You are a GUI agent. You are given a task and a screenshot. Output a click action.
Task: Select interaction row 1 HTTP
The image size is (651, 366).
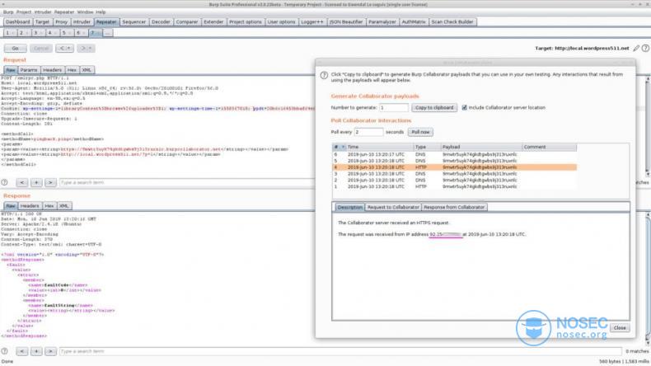coord(454,186)
